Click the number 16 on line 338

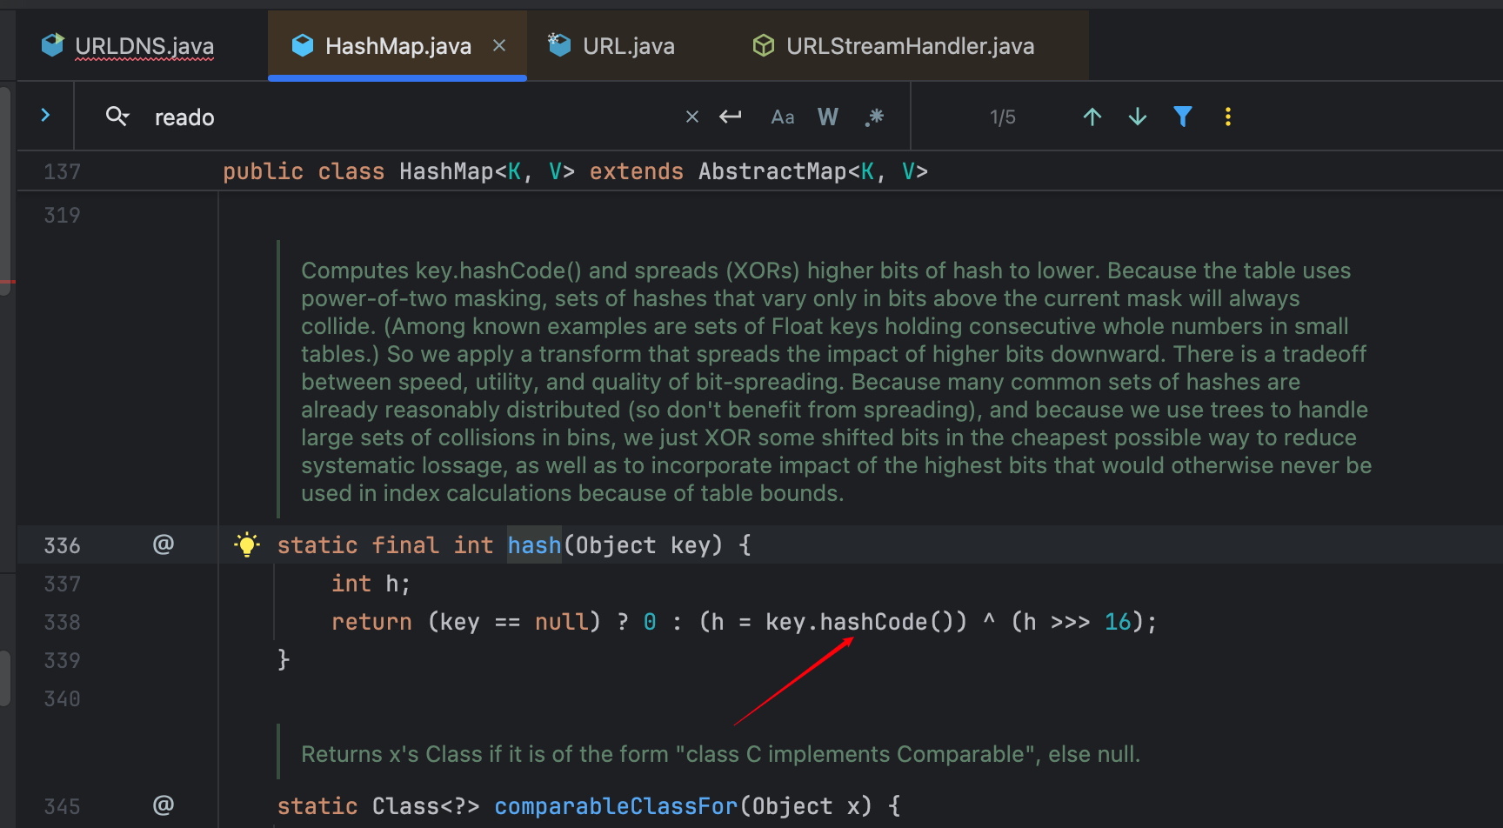(x=1118, y=622)
